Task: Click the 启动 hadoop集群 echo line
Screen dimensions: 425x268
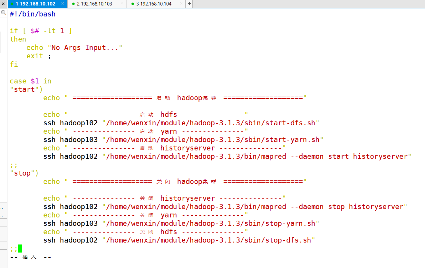Action: (175, 98)
